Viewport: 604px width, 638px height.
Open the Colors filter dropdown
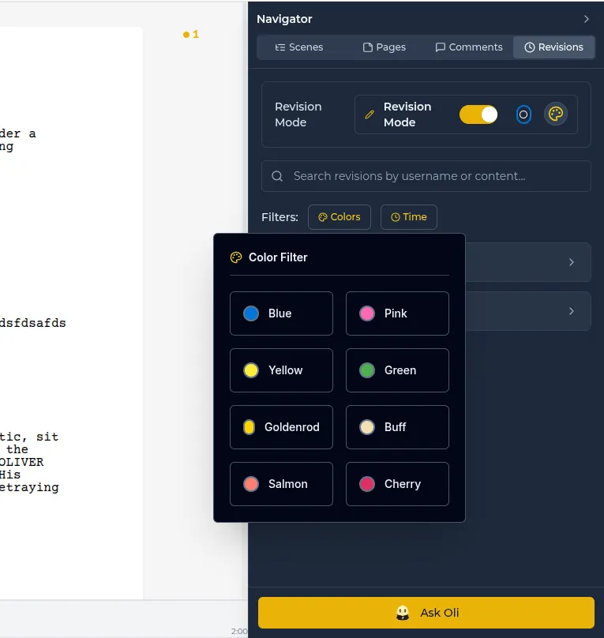point(340,217)
